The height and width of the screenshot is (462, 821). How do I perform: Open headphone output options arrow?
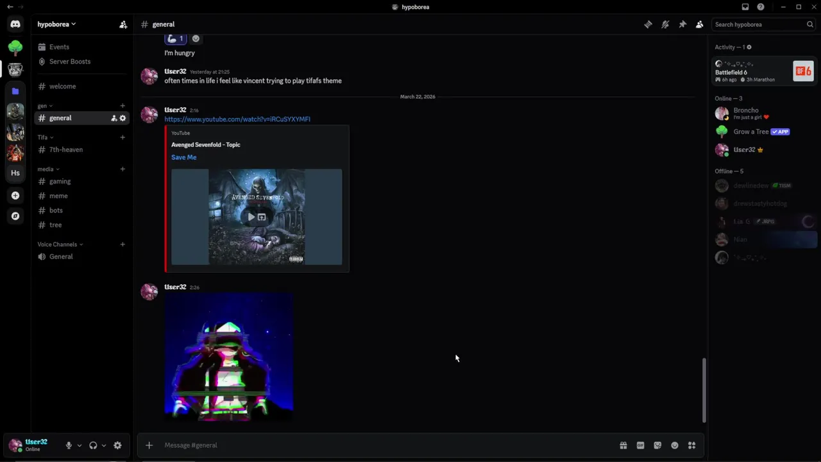(x=104, y=445)
